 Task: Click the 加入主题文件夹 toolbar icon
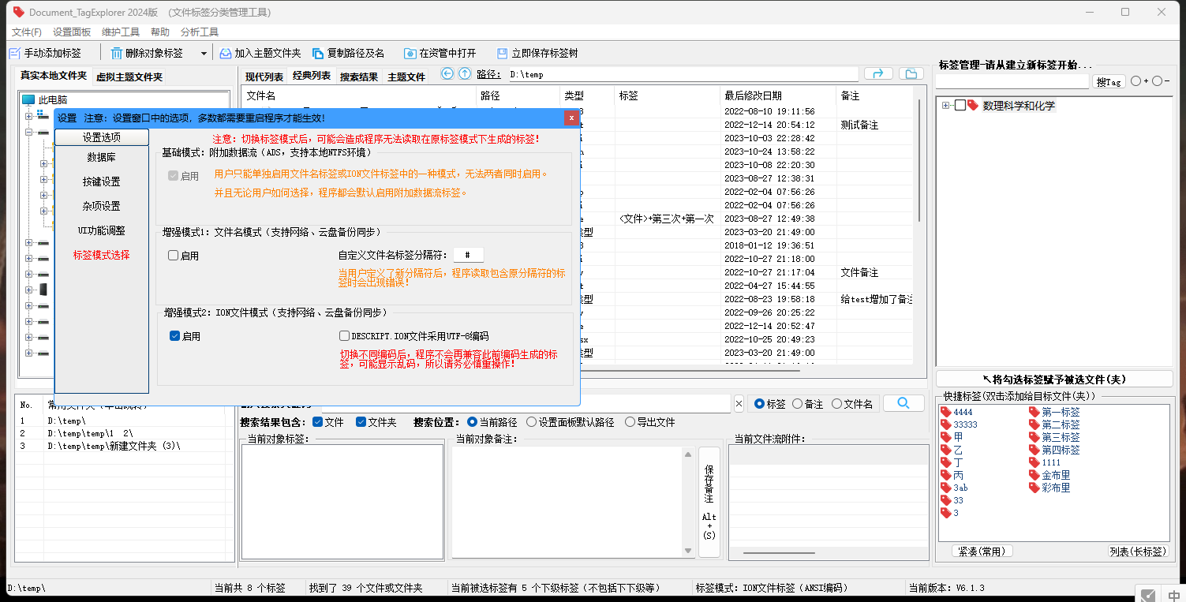coord(226,54)
